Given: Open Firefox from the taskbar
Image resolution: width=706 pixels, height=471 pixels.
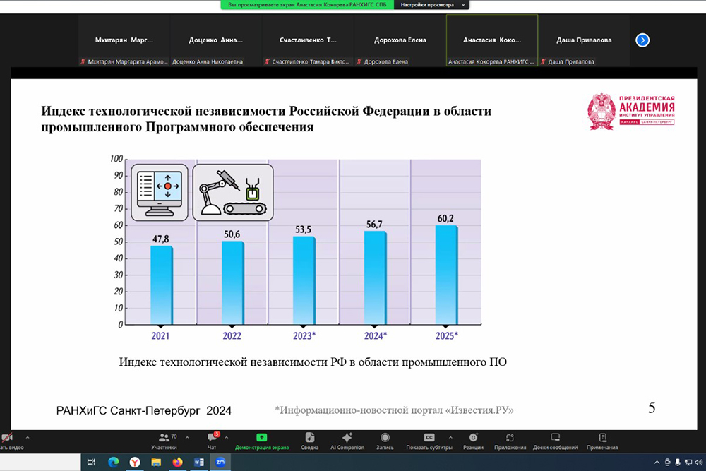Looking at the screenshot, I should coord(178,462).
